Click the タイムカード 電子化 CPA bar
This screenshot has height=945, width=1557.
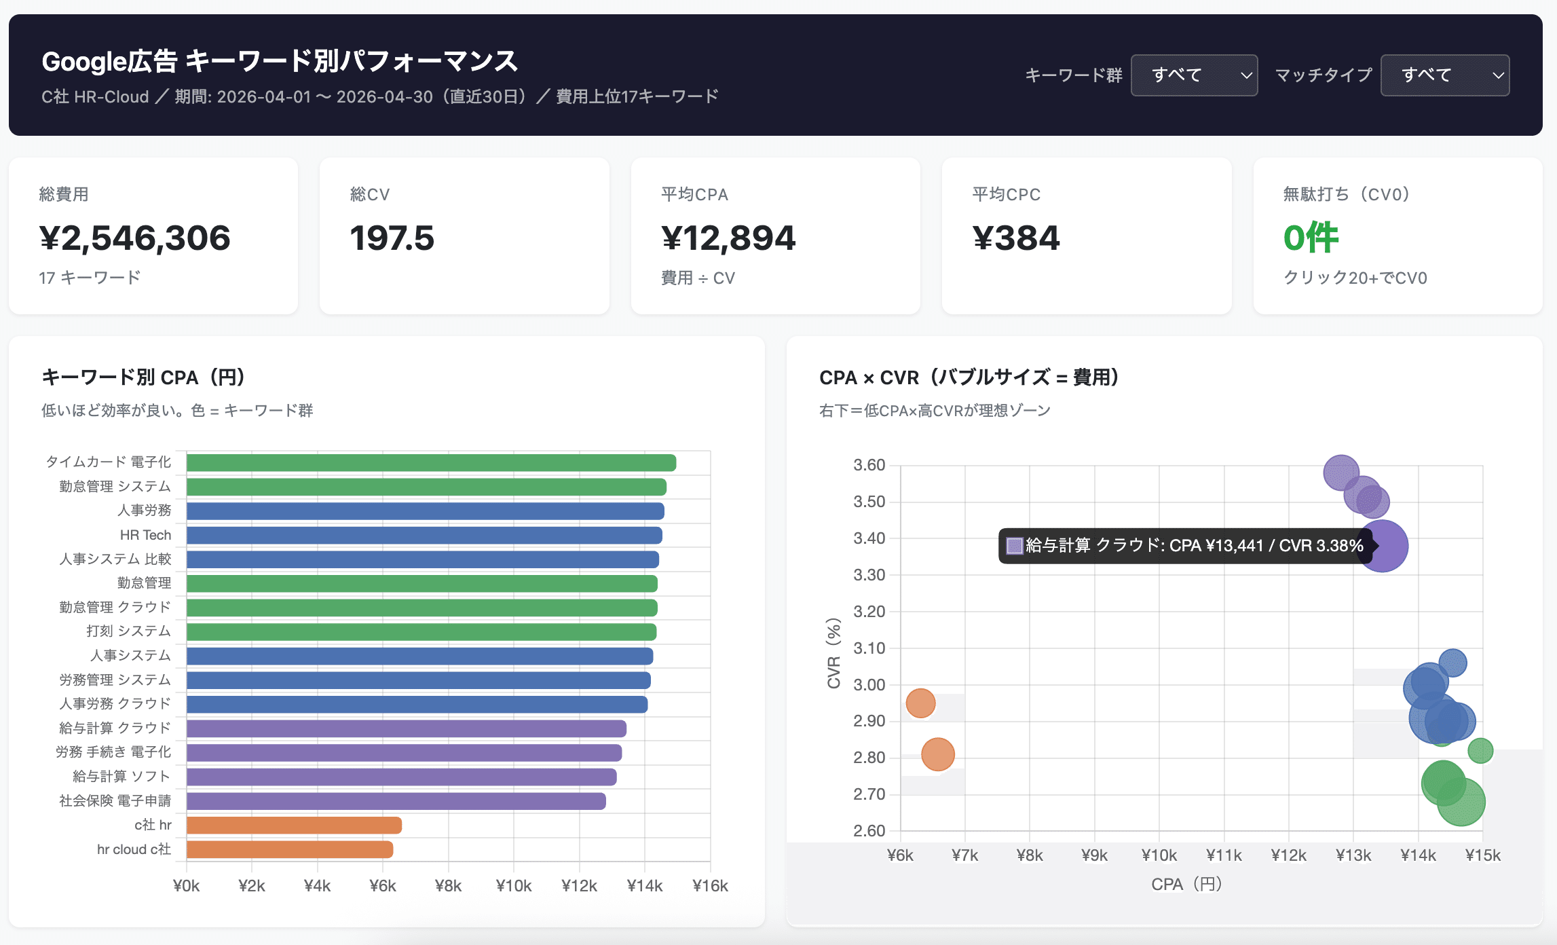[x=431, y=463]
